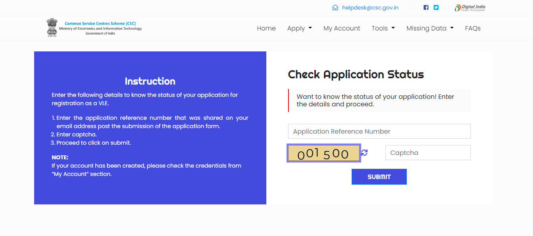Image resolution: width=533 pixels, height=236 pixels.
Task: Open the FAQs page
Action: [x=473, y=28]
